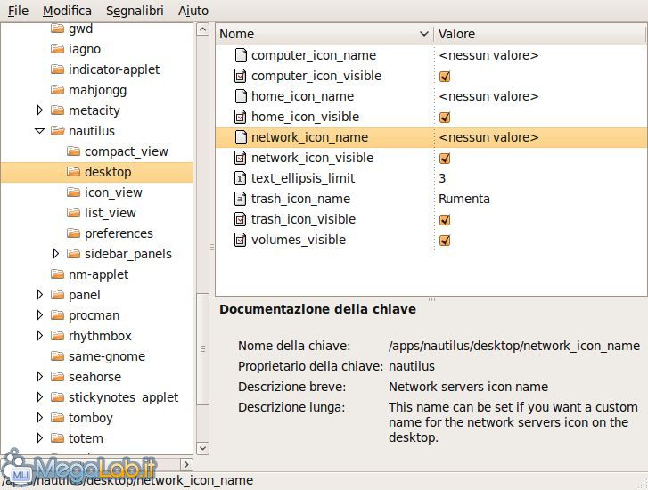Click the preferences folder icon
Viewport: 648px width, 490px height.
coord(74,233)
